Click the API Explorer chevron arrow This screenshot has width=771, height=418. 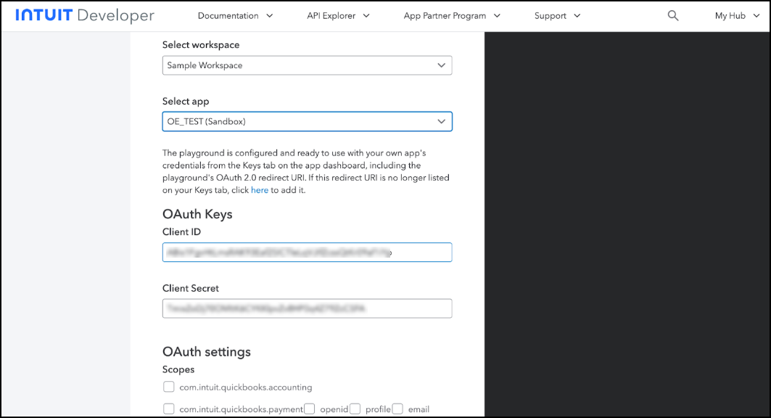coord(366,15)
